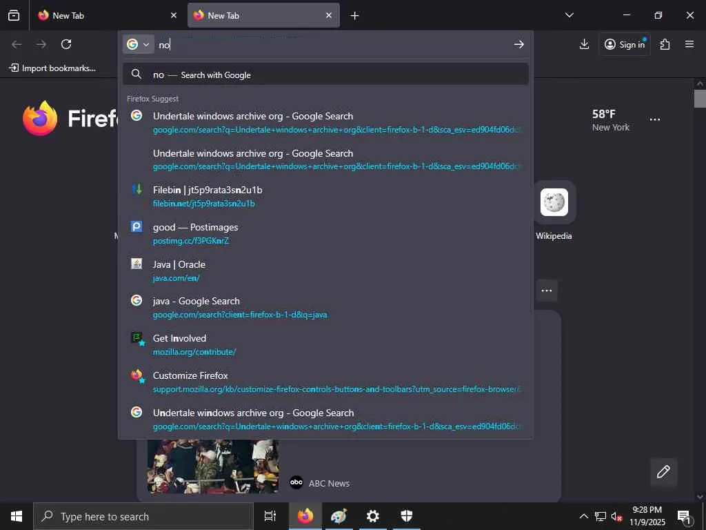Viewport: 706px width, 530px height.
Task: Click the search magnifier icon in first suggestion
Action: 137,74
